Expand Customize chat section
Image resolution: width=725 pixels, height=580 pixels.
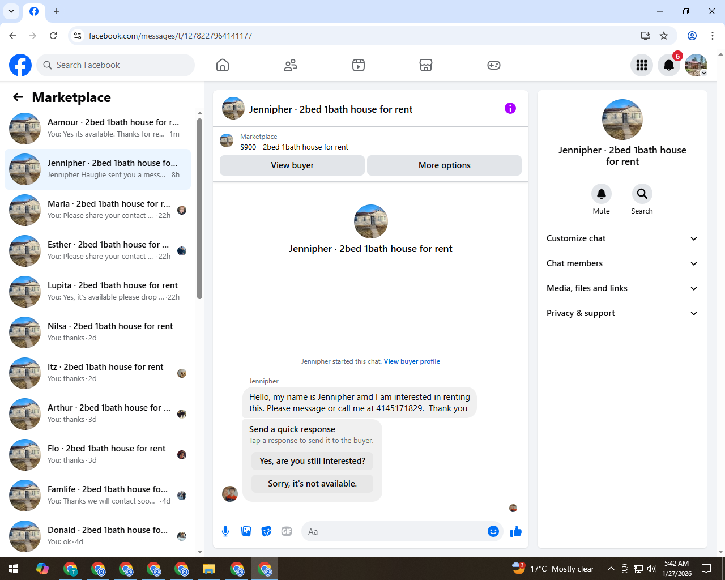622,238
